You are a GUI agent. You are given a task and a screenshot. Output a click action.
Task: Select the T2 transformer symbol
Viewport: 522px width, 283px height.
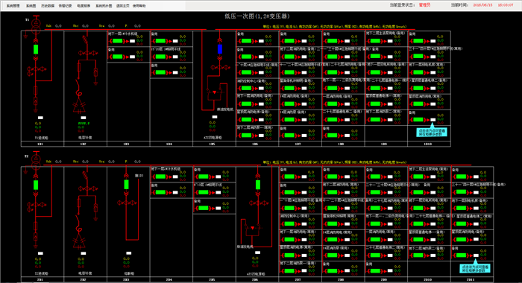(36, 162)
